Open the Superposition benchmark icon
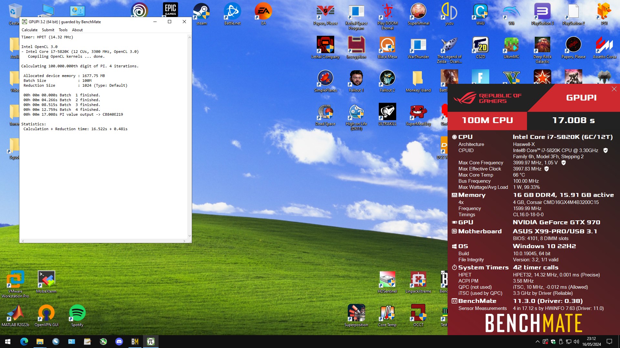Viewport: 620px width, 348px height. click(x=356, y=316)
